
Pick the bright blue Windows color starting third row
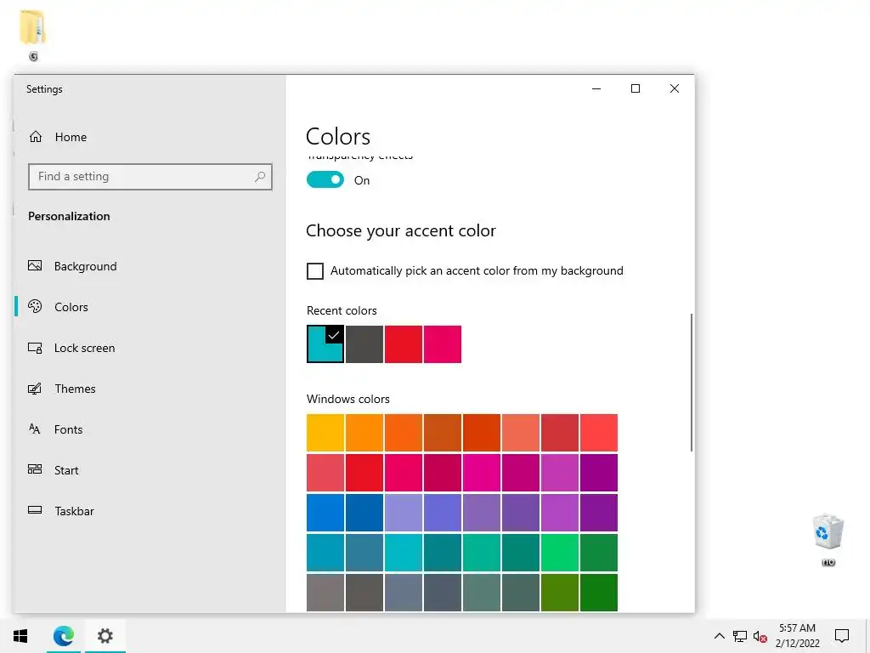(x=325, y=513)
